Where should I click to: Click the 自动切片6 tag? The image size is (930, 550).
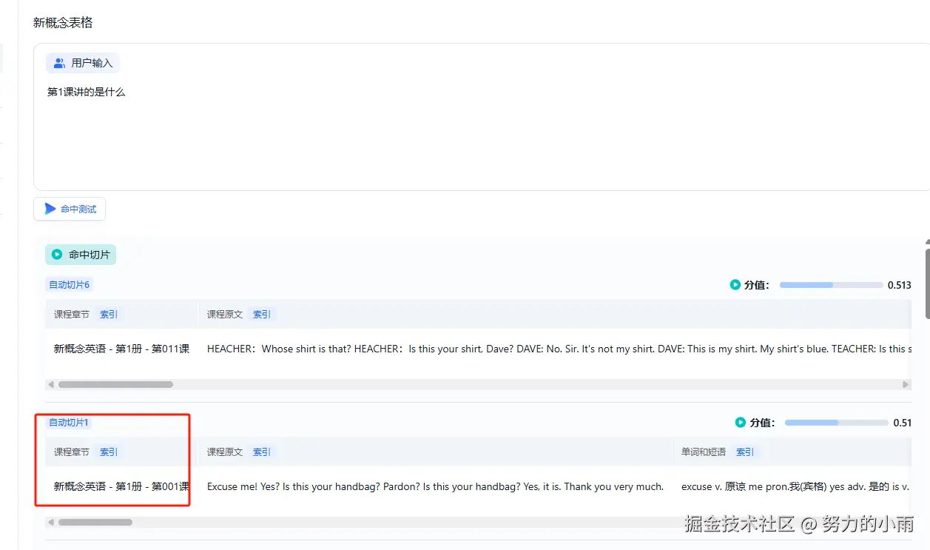[x=70, y=285]
